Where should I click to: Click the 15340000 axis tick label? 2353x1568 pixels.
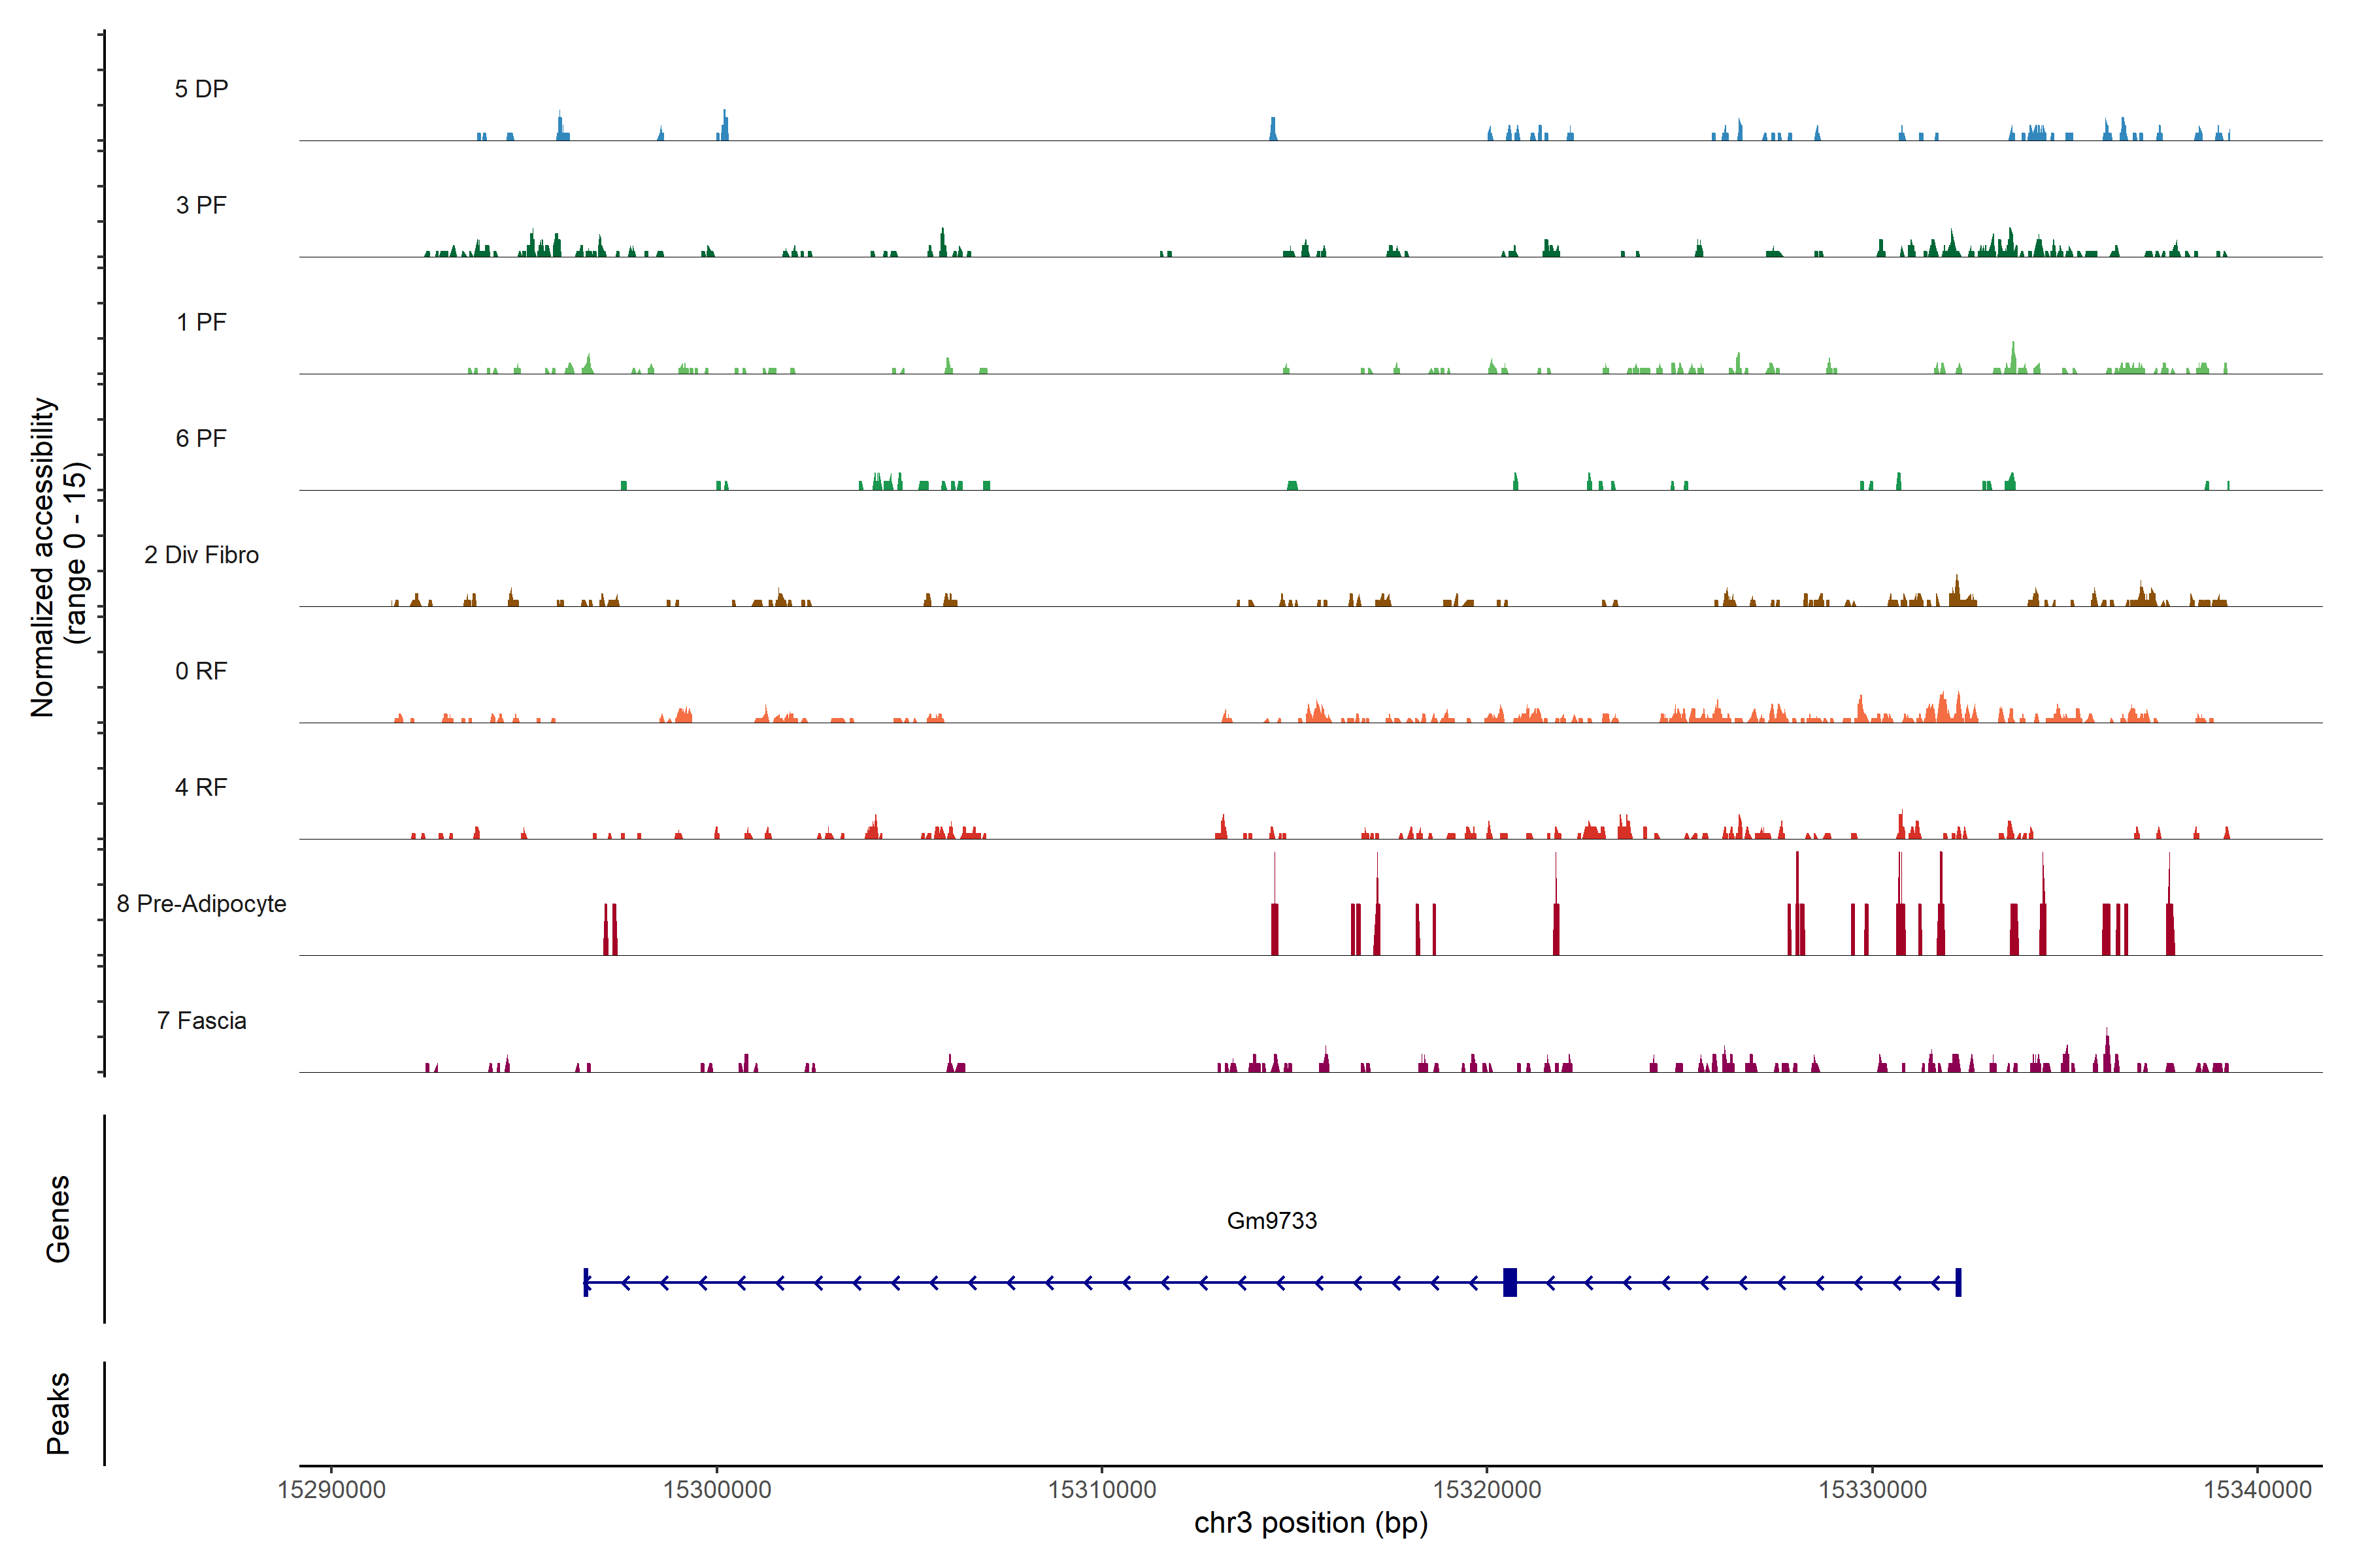coord(2257,1489)
